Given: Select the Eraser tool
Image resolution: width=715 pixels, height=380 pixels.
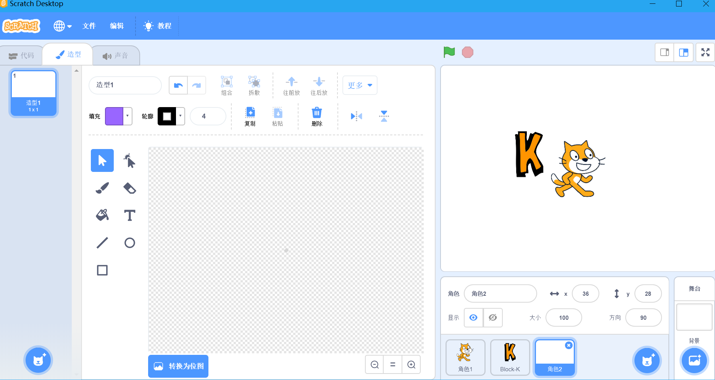Looking at the screenshot, I should (x=130, y=188).
